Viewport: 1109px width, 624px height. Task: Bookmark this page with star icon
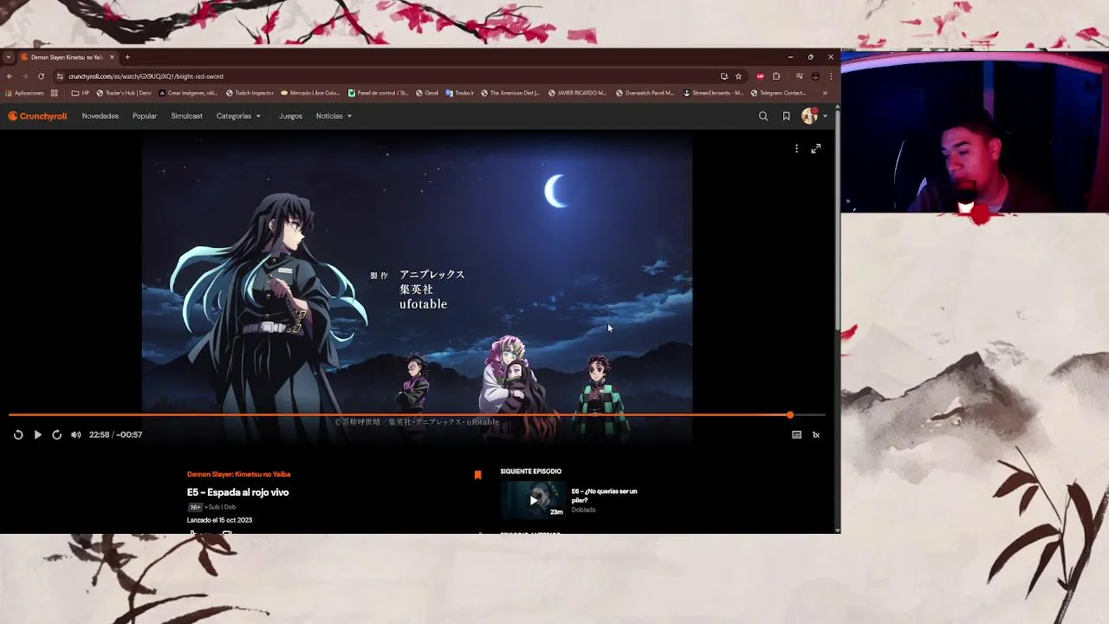pos(738,76)
